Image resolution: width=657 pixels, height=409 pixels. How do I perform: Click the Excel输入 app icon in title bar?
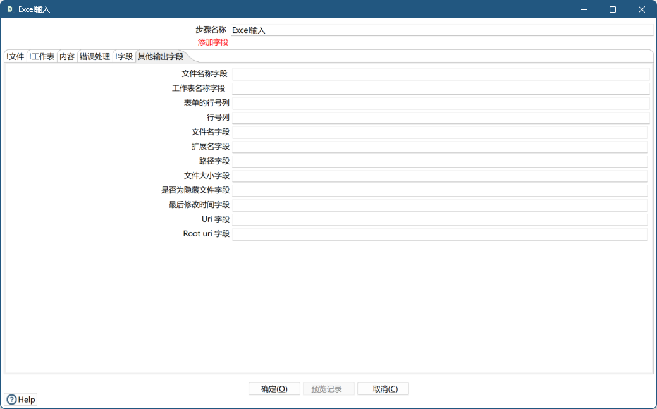8,9
